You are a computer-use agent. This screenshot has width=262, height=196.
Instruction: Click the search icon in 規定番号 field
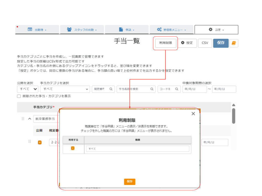pos(111,89)
